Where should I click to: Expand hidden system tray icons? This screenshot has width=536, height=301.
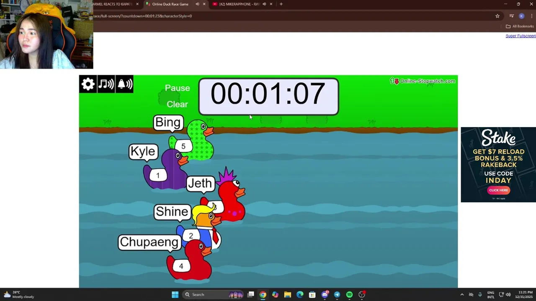[462, 295]
